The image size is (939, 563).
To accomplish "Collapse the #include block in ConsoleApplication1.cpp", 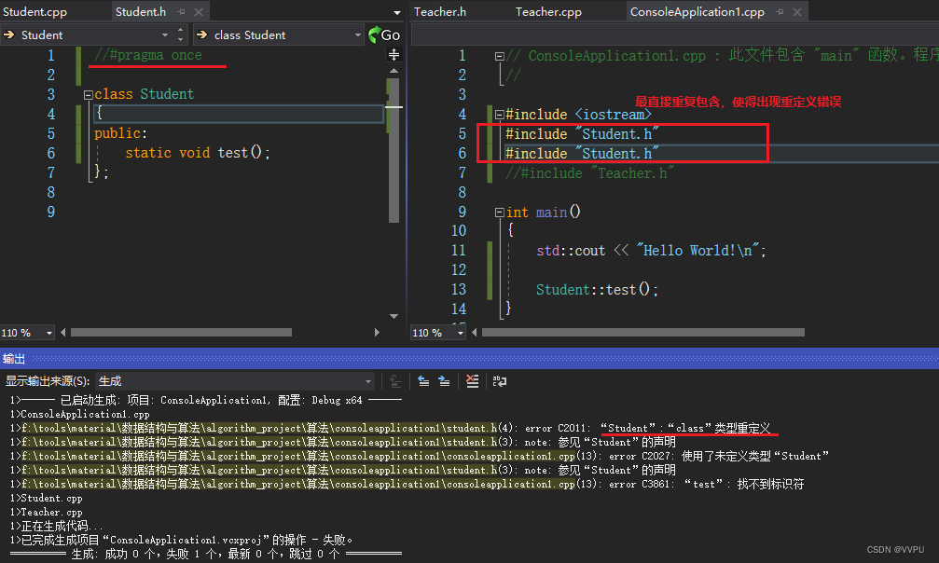I will (500, 115).
